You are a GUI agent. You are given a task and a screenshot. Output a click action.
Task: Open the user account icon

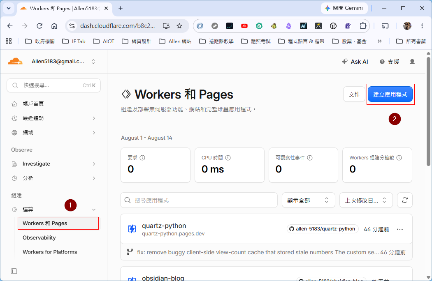click(x=412, y=62)
